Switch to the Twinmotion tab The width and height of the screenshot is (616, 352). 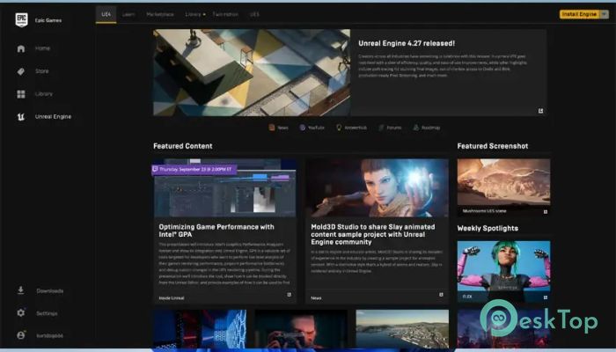pyautogui.click(x=225, y=14)
